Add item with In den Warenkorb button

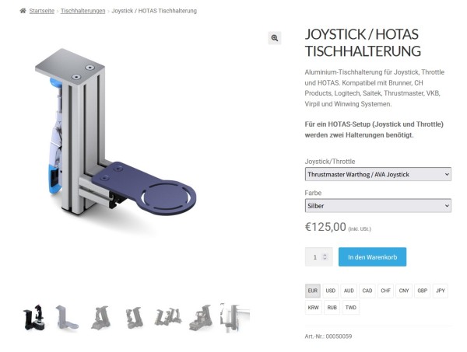(x=372, y=257)
